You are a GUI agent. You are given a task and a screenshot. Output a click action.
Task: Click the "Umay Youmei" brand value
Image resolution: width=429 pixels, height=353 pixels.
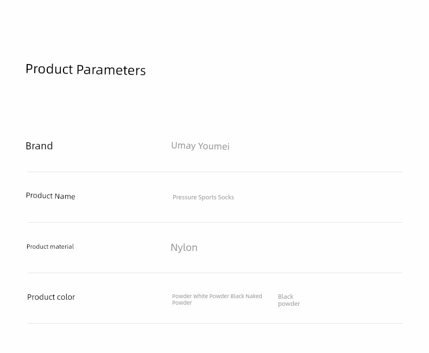(200, 146)
